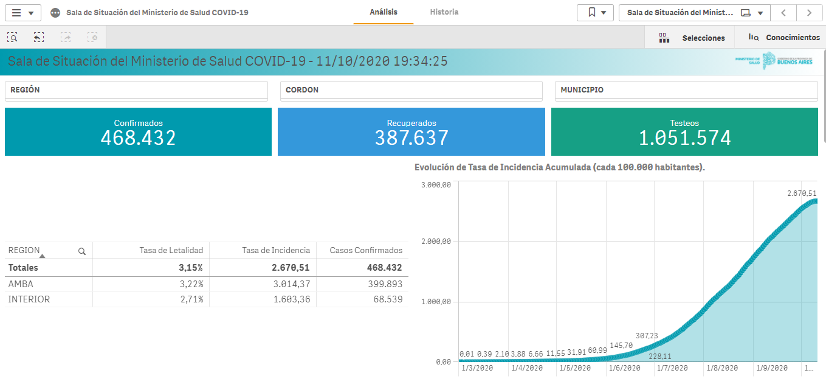Image resolution: width=826 pixels, height=390 pixels.
Task: Select the AMBA row in the table
Action: coord(21,284)
